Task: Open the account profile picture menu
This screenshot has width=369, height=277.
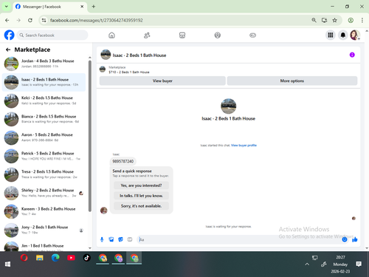Action: tap(355, 35)
